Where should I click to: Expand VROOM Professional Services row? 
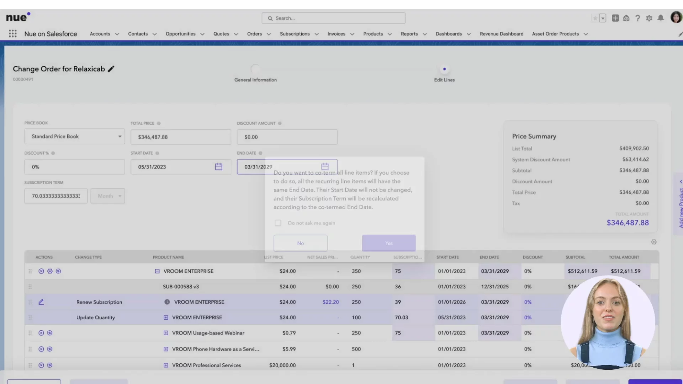[166, 365]
